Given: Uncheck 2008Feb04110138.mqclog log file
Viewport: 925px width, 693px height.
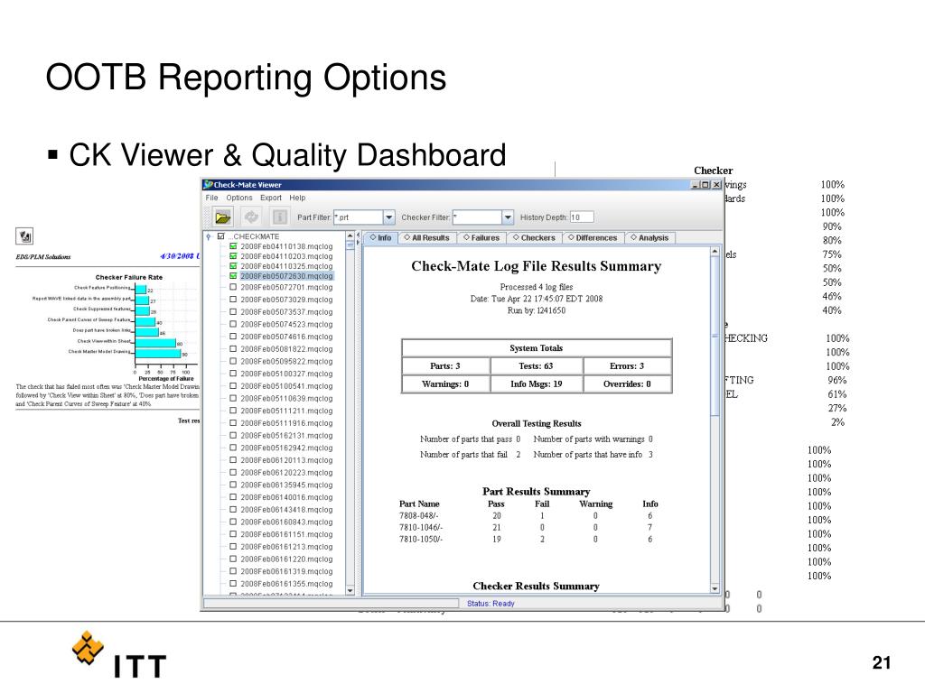Looking at the screenshot, I should [233, 246].
